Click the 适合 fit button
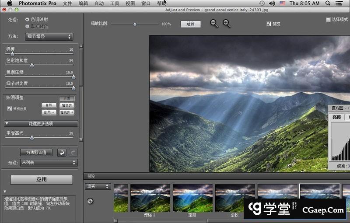Viewport: 350px width, 223px height. click(x=190, y=24)
